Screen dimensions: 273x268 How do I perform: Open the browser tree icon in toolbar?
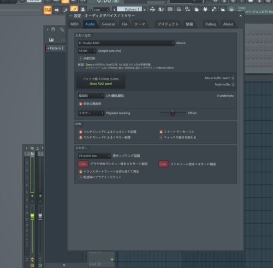point(187,9)
